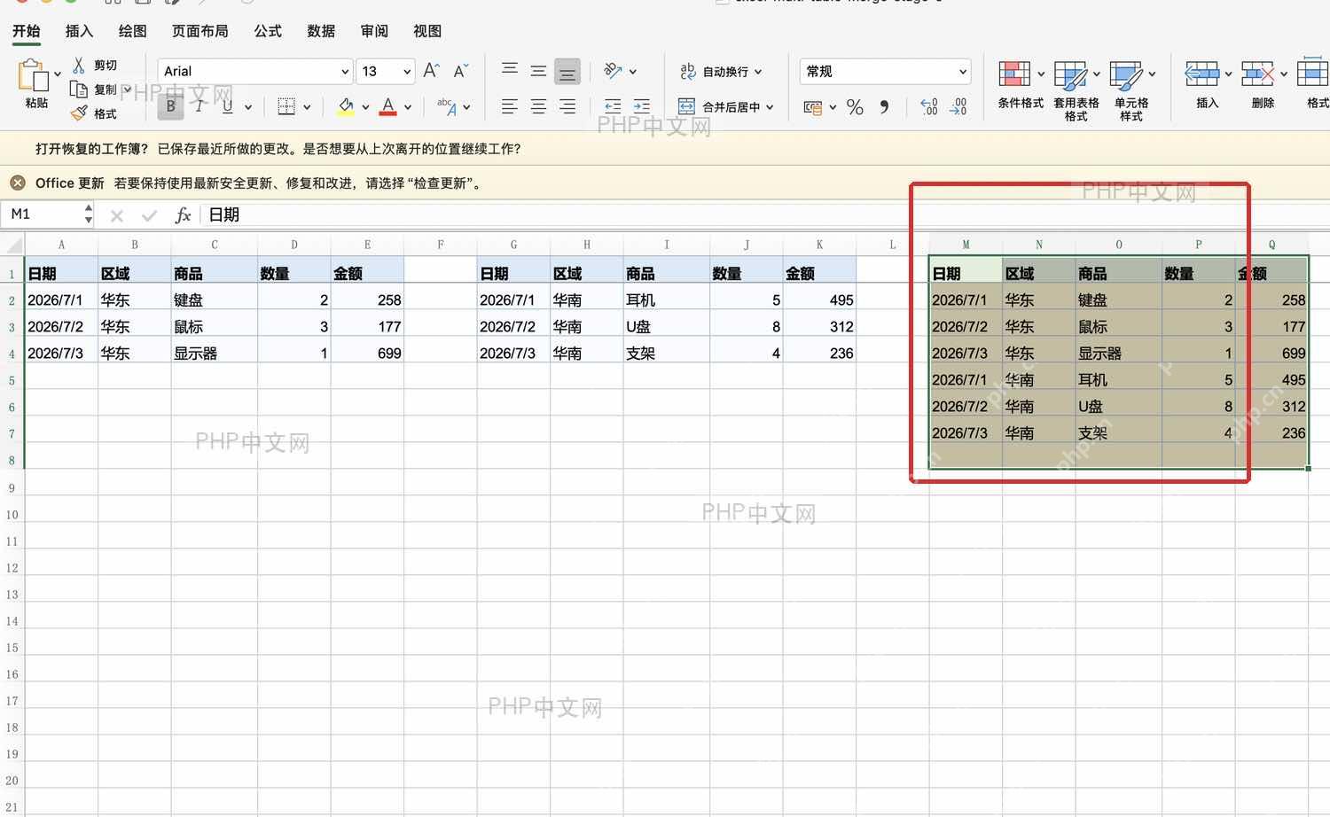Switch to the 审阅 (Review) tab
The image size is (1330, 817).
pos(374,31)
